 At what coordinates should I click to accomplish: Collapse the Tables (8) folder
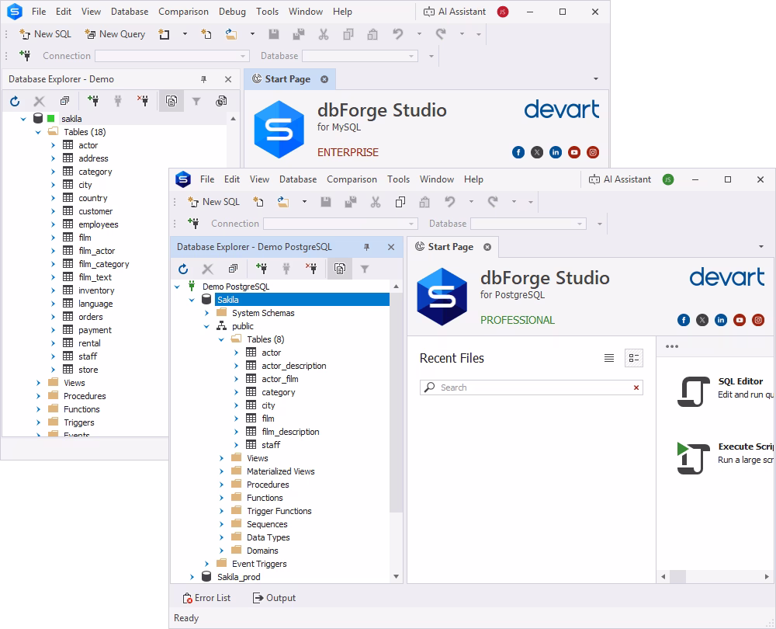[x=222, y=340]
